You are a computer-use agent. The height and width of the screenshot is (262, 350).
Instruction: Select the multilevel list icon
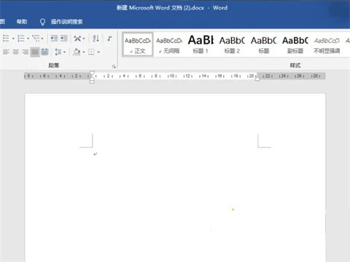36,39
